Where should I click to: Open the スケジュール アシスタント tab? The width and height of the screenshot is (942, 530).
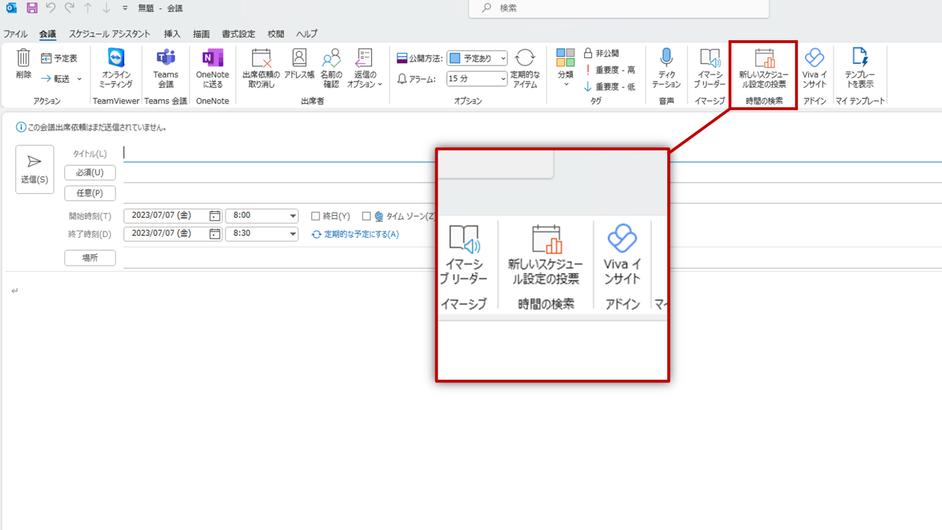tap(109, 34)
